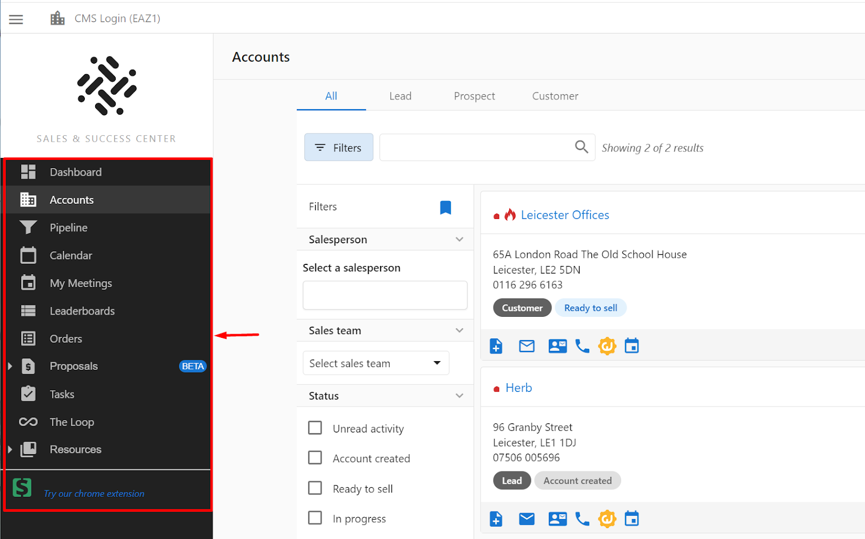Image resolution: width=865 pixels, height=539 pixels.
Task: Click orange badge icon for Herb
Action: 607,519
